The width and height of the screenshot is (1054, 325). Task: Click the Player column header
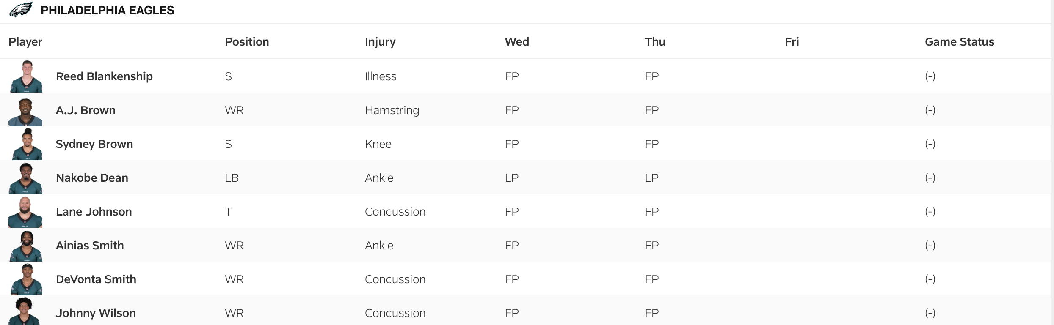tap(25, 42)
